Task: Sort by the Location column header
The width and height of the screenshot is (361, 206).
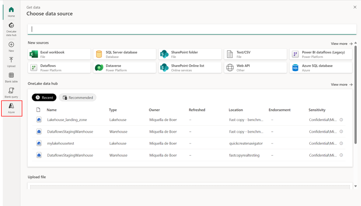Action: click(236, 110)
